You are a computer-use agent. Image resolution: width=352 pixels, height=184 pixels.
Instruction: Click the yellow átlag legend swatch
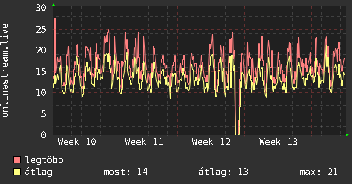(x=17, y=172)
